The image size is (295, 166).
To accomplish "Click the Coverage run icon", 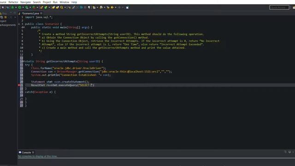I will [x=27, y=7].
